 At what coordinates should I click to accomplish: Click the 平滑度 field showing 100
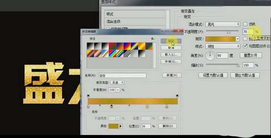(x=112, y=90)
